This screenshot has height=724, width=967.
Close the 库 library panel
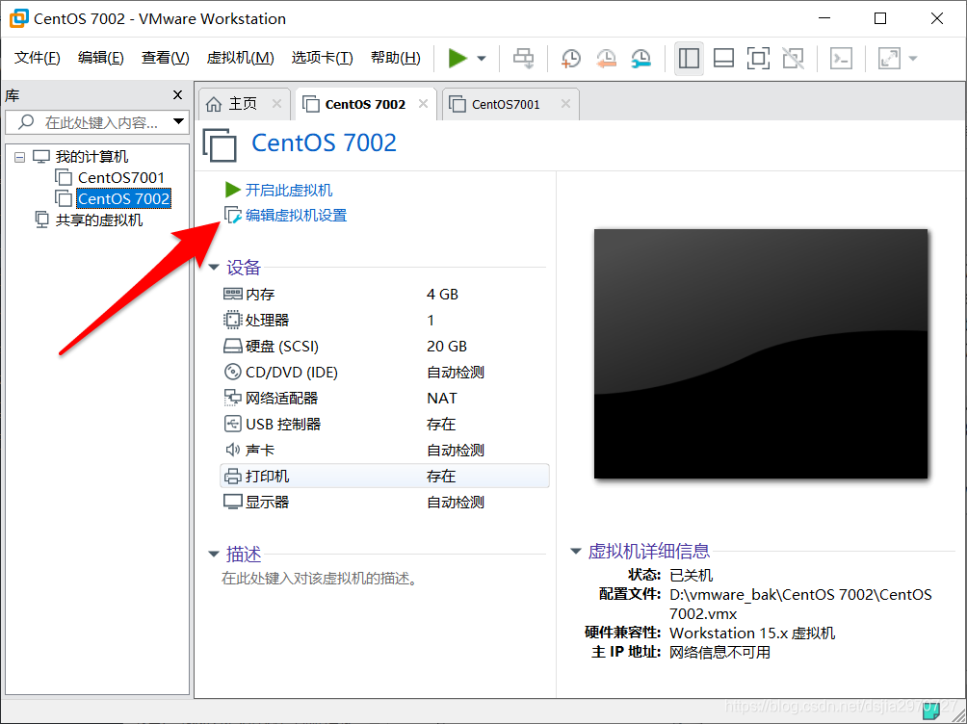click(x=177, y=95)
